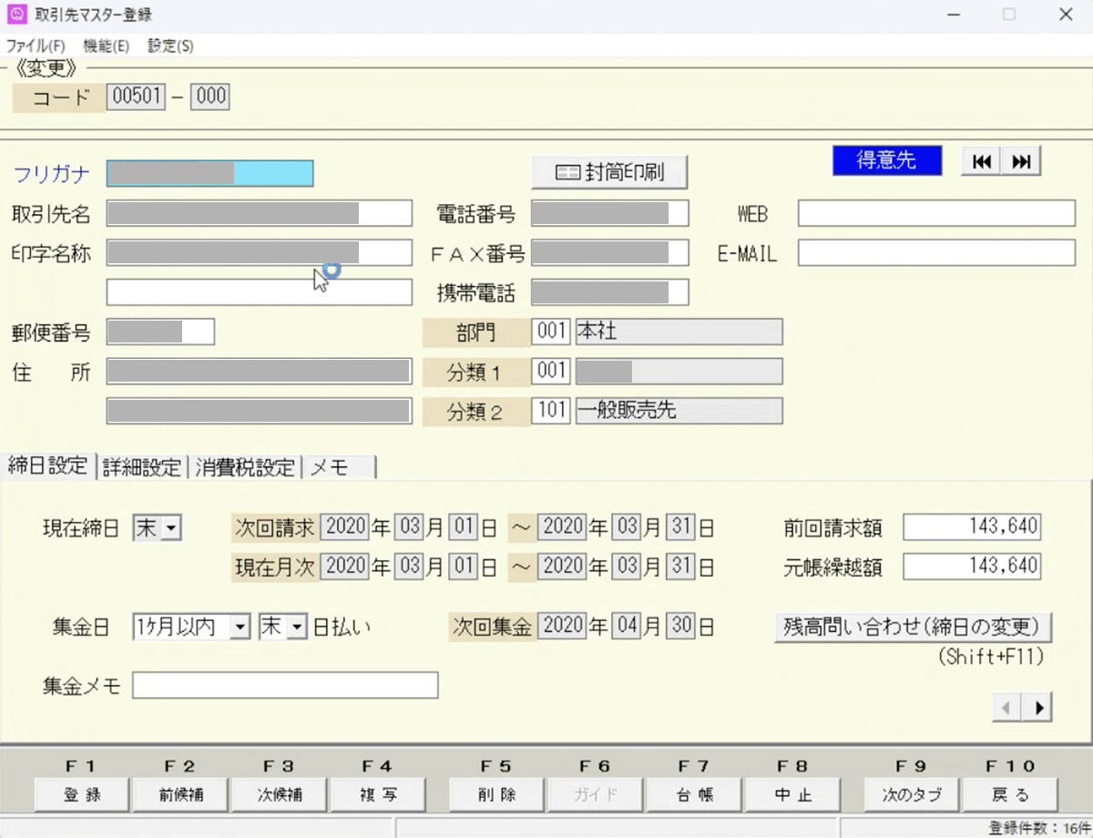Switch to the 消費税設定 tab
Screen dimensions: 1093x838
click(245, 467)
